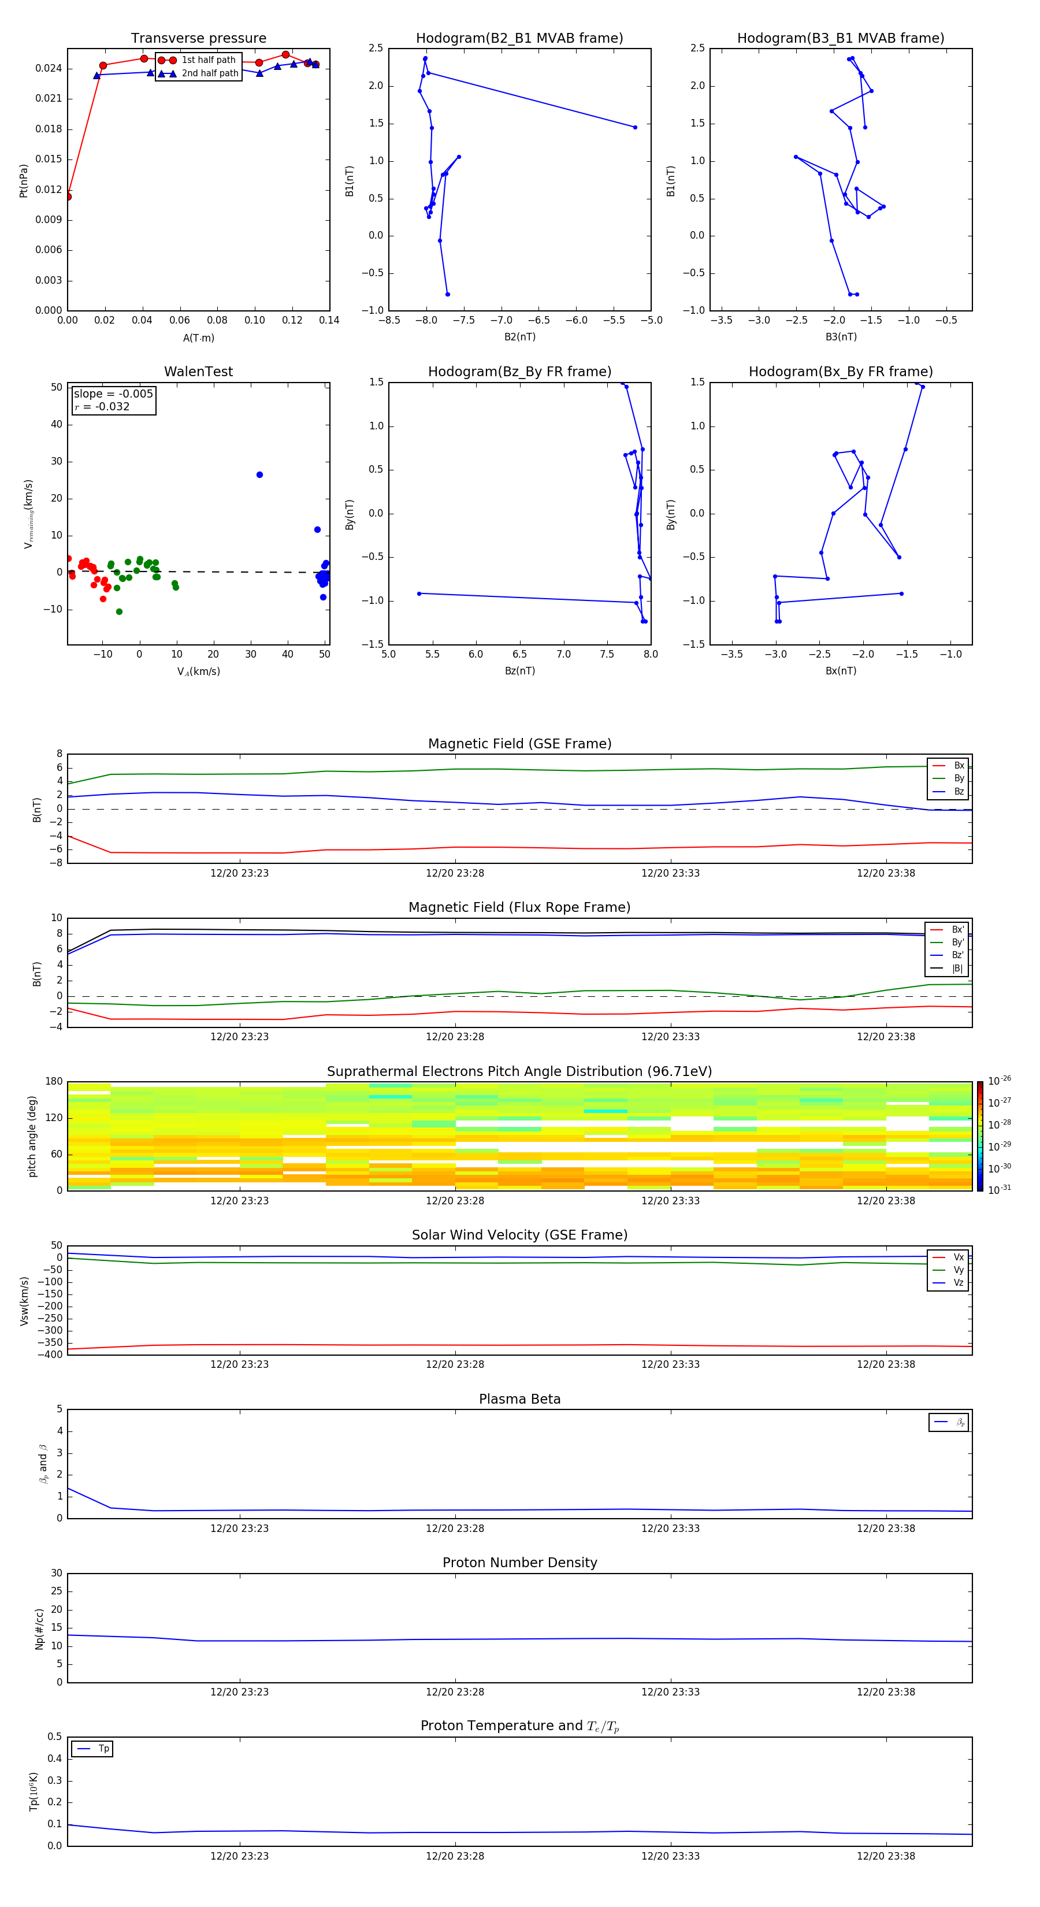1040x1907 pixels.
Task: Click the "Pt(nPa)" y-axis label
Action: point(24,181)
